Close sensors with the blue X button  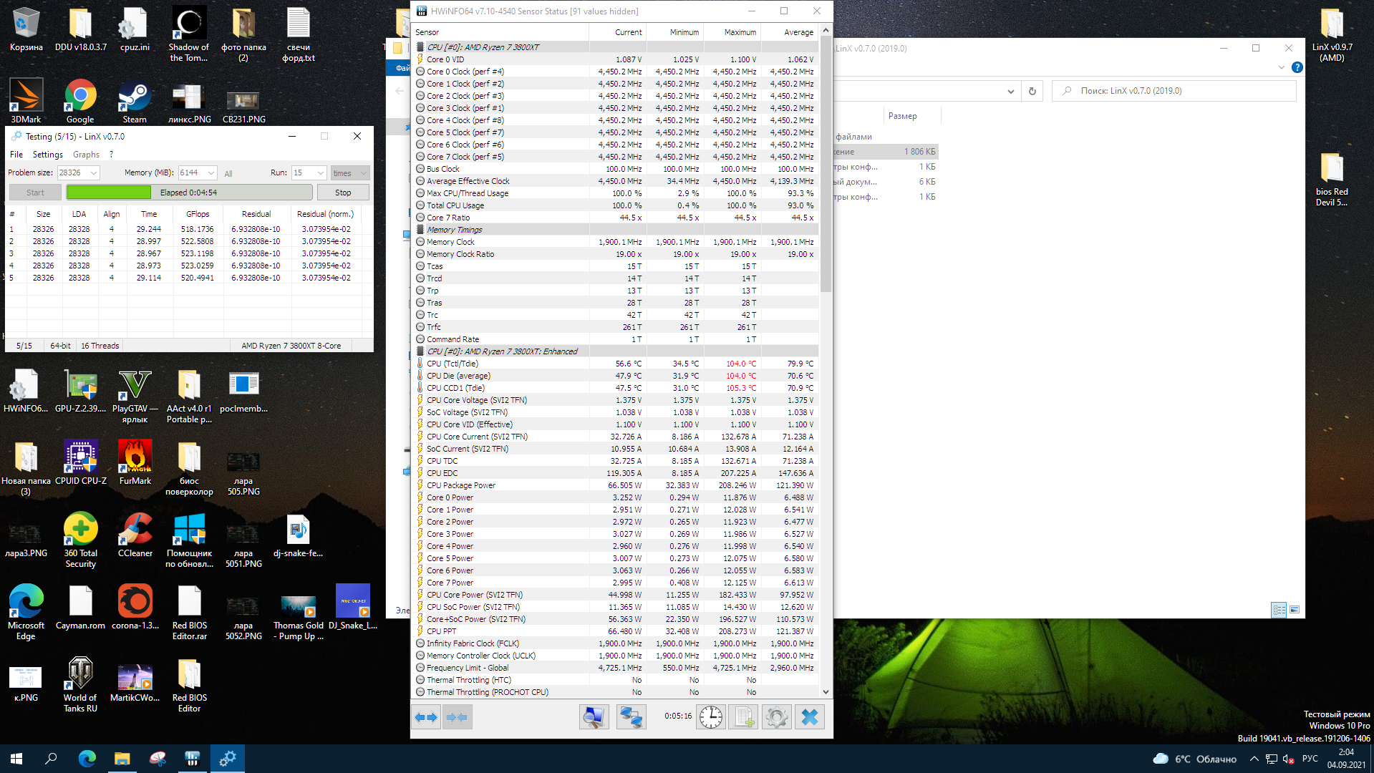810,717
